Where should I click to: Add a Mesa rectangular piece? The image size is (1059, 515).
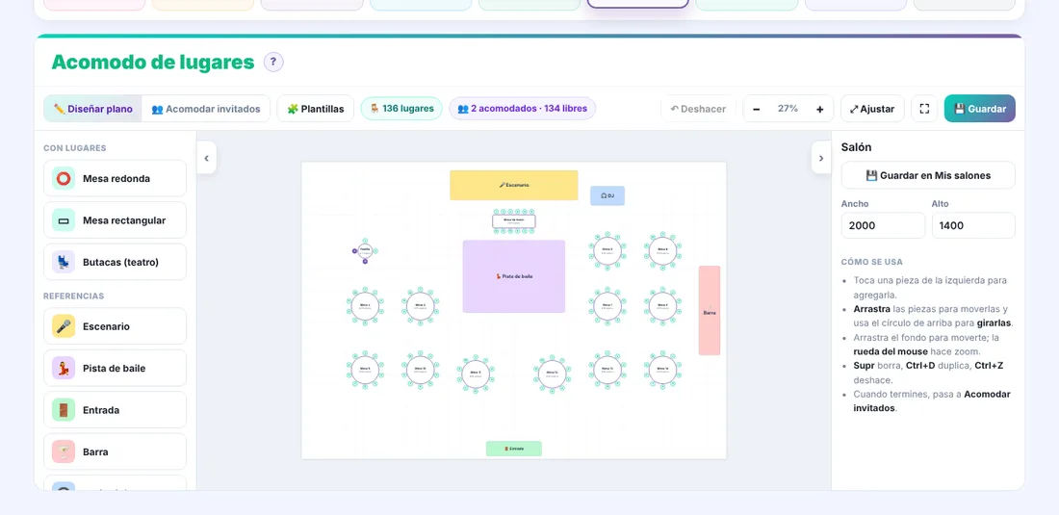coord(115,220)
